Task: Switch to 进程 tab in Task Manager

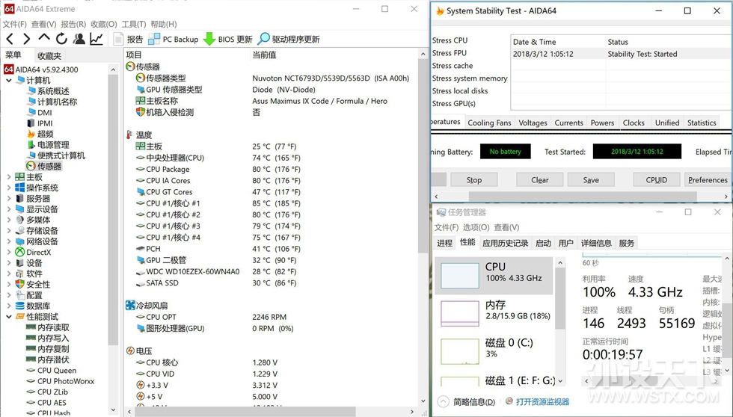Action: click(444, 243)
